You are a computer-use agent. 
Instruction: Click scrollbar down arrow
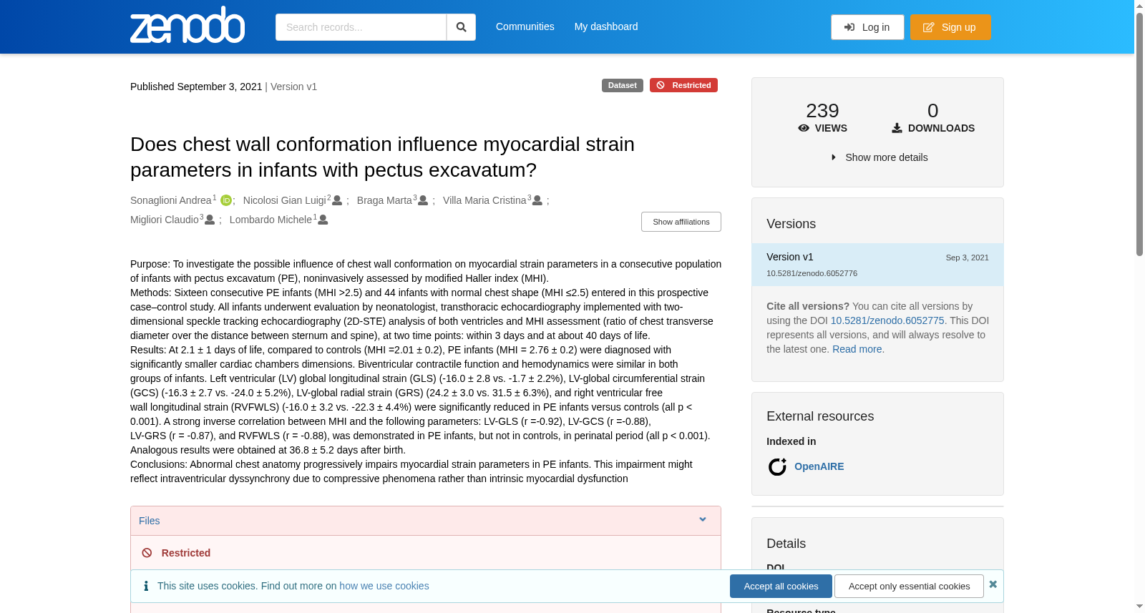1140,607
